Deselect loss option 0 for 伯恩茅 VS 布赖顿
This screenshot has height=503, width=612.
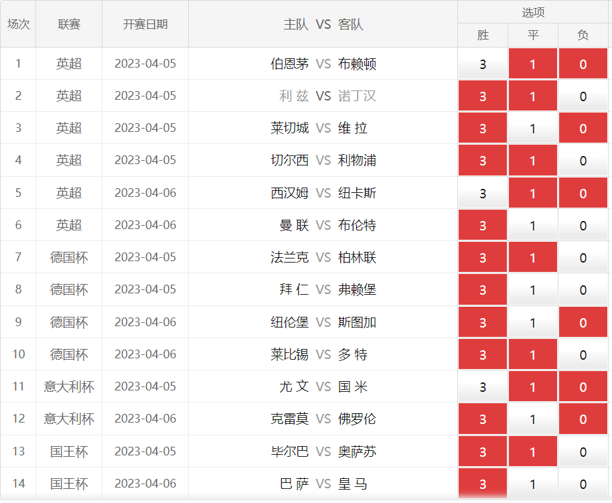(x=583, y=64)
